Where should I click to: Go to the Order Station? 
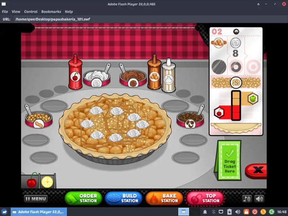click(x=83, y=198)
